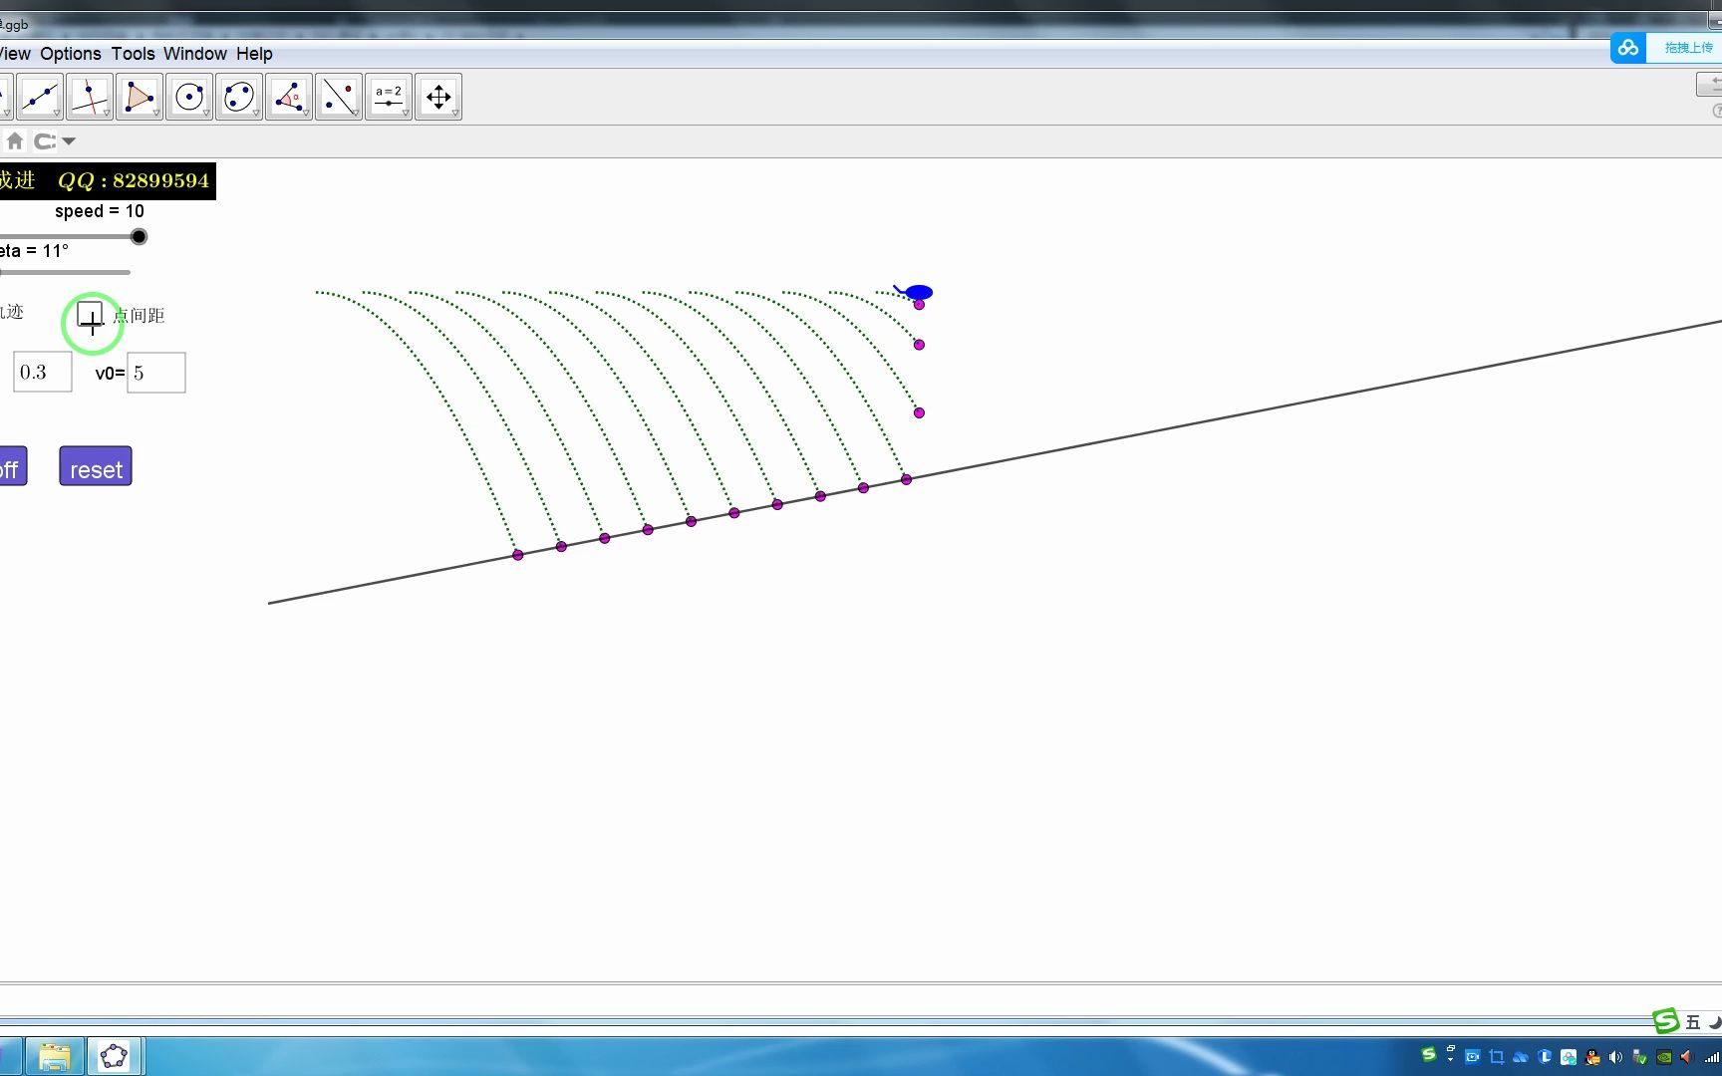The image size is (1722, 1076).
Task: Expand the Circle tool dropdown arrow
Action: pos(206,114)
